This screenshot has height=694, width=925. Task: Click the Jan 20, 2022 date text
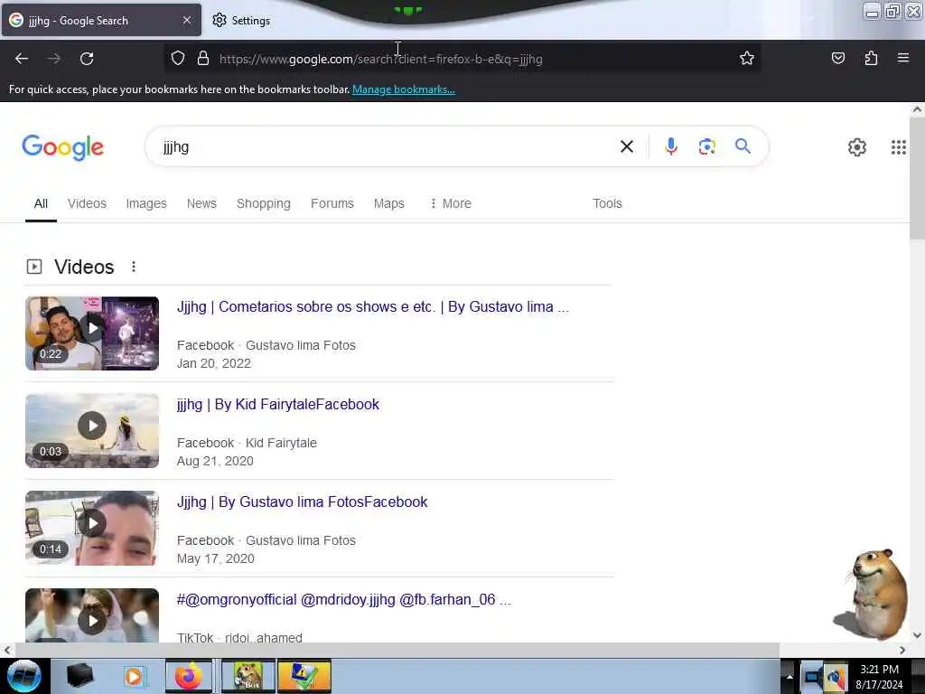[214, 363]
